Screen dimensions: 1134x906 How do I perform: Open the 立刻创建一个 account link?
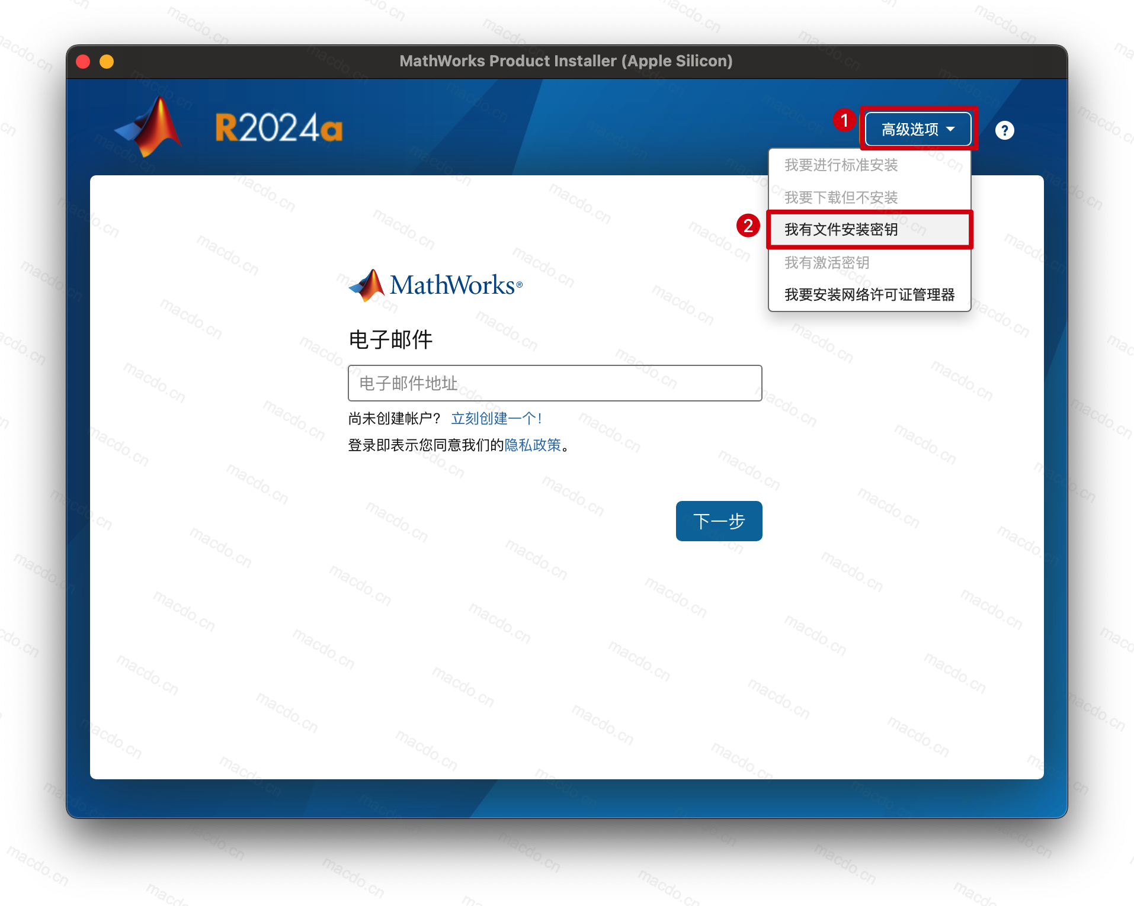pos(496,419)
